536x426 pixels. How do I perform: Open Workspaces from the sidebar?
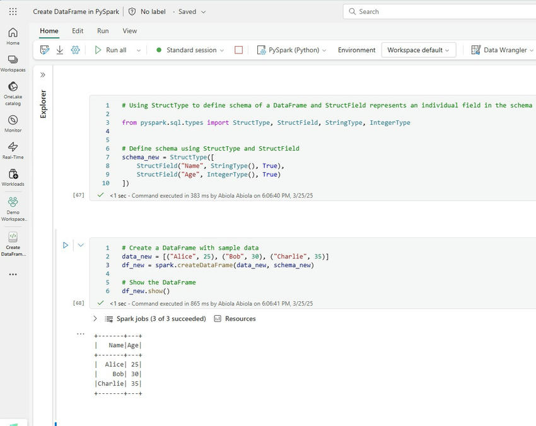[x=13, y=64]
